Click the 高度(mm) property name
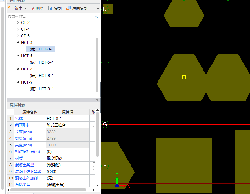The image size is (250, 194). tap(24, 145)
